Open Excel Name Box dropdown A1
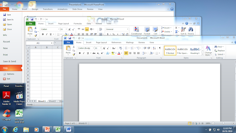 [x=52, y=43]
